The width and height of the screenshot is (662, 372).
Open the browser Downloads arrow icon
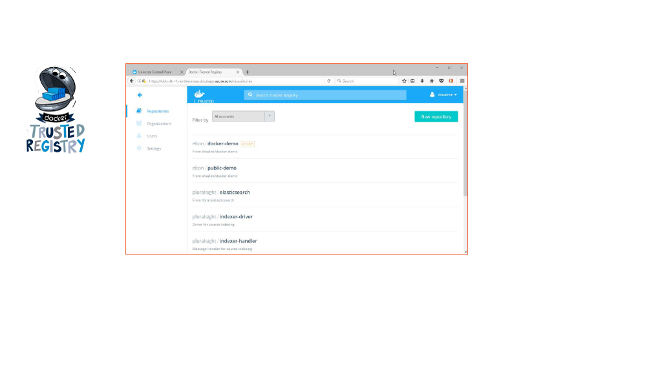422,81
